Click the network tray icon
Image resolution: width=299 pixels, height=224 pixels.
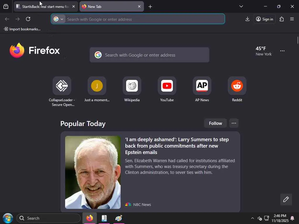pos(267,218)
